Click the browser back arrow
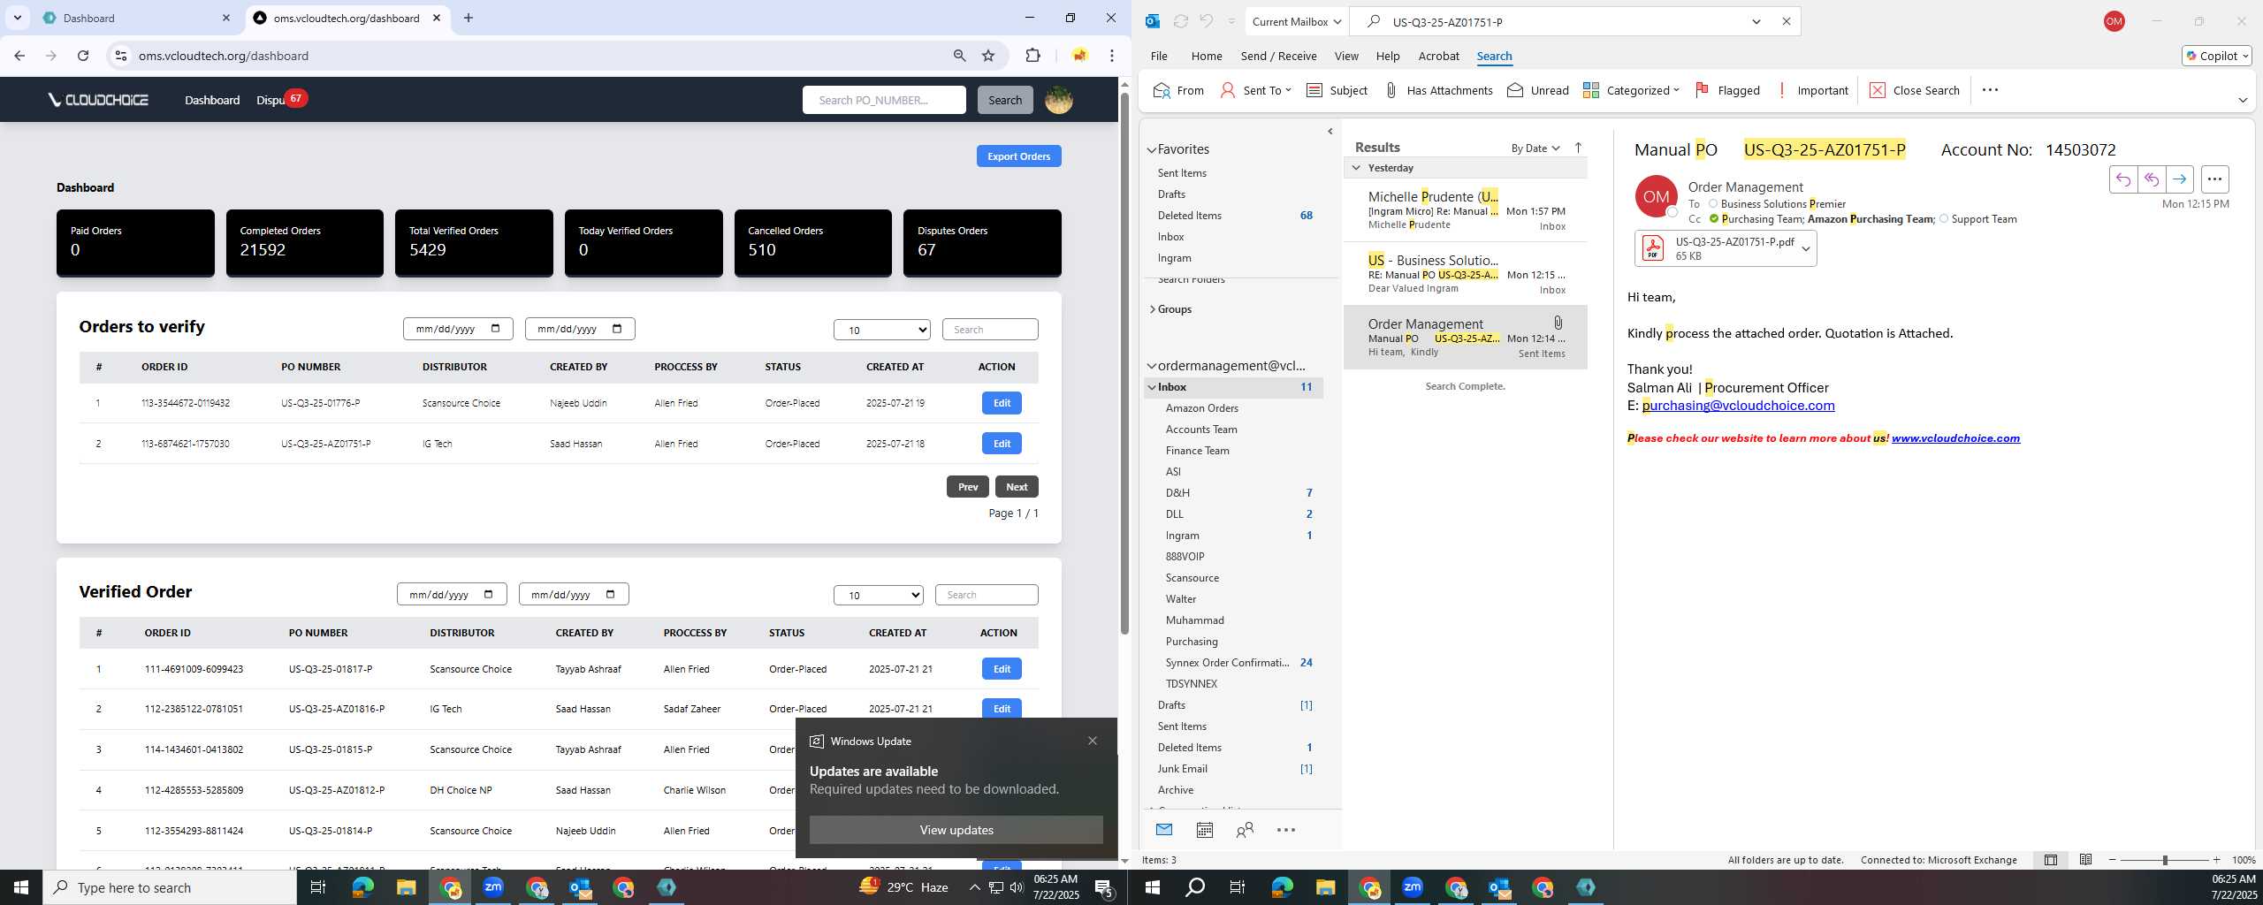This screenshot has height=905, width=2263. [x=19, y=56]
